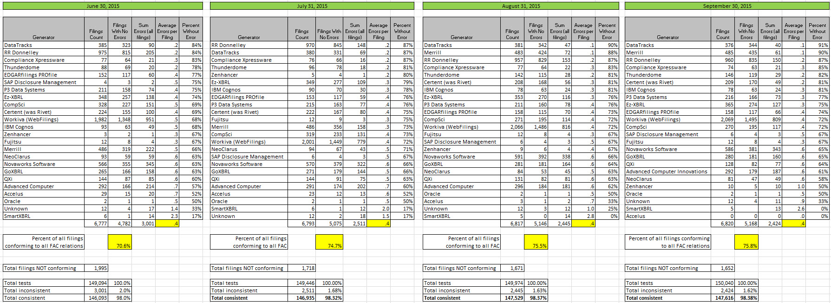
Task: Select the 1,995 not conforming value
Action: 96,268
